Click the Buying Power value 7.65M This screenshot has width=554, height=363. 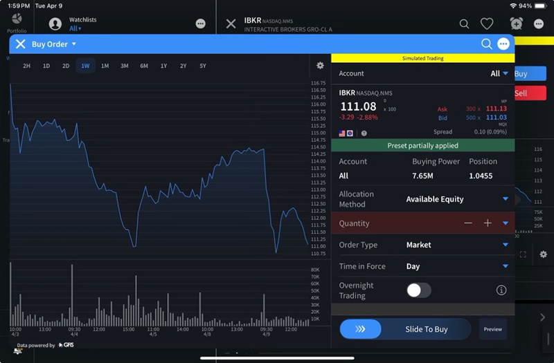point(422,176)
